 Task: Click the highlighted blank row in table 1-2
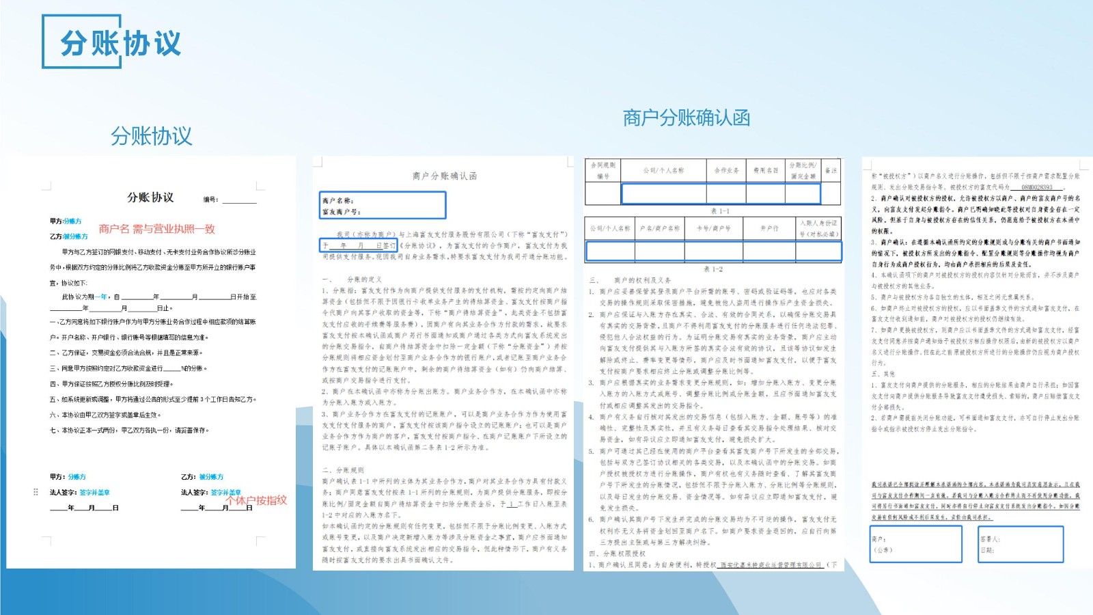[713, 251]
